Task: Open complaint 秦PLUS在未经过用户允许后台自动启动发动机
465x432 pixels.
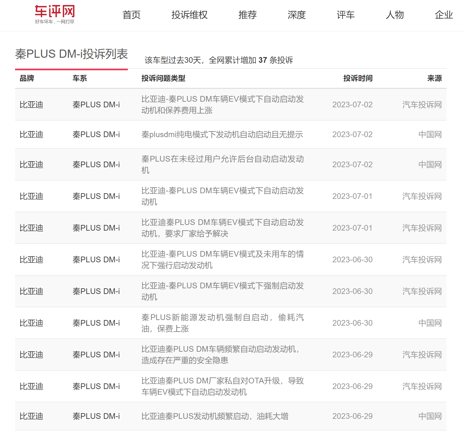Action: (x=222, y=164)
